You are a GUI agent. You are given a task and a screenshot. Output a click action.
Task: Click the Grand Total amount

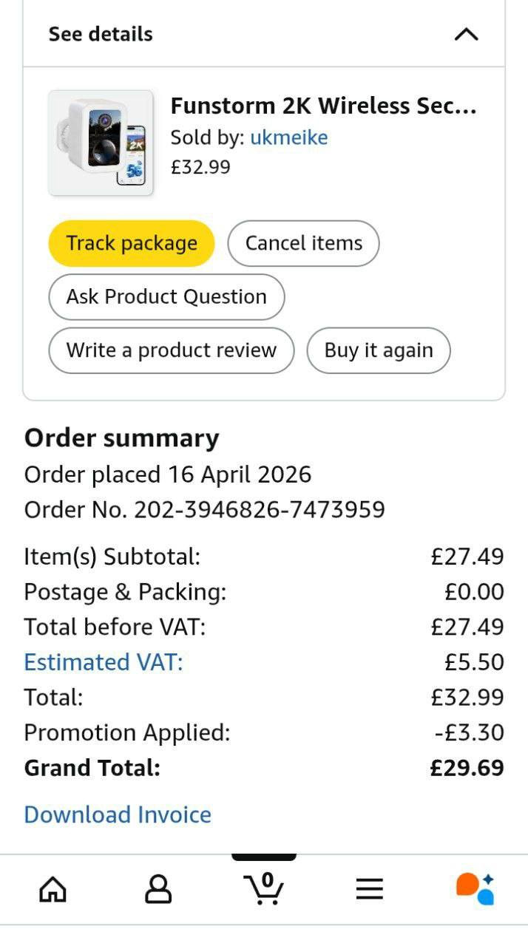pos(467,768)
